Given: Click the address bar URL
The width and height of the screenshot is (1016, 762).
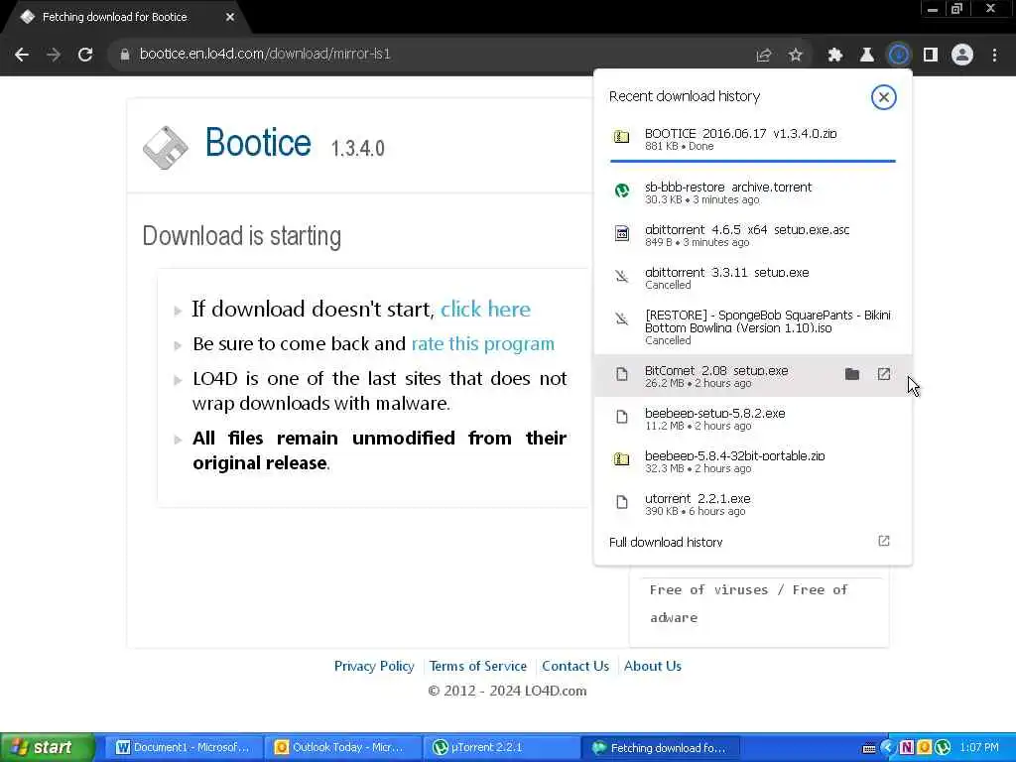Looking at the screenshot, I should (x=265, y=54).
